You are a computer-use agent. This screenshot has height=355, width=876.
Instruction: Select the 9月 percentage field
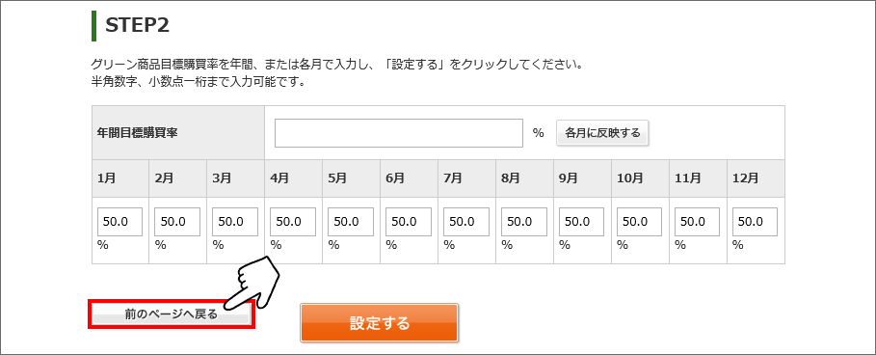[x=581, y=222]
